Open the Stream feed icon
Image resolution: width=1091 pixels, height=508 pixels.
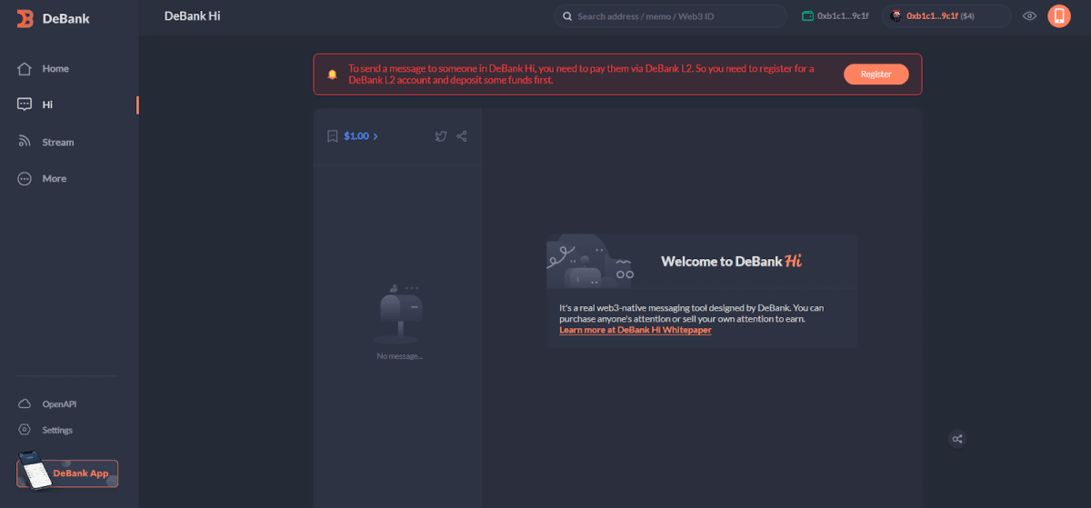click(x=25, y=142)
